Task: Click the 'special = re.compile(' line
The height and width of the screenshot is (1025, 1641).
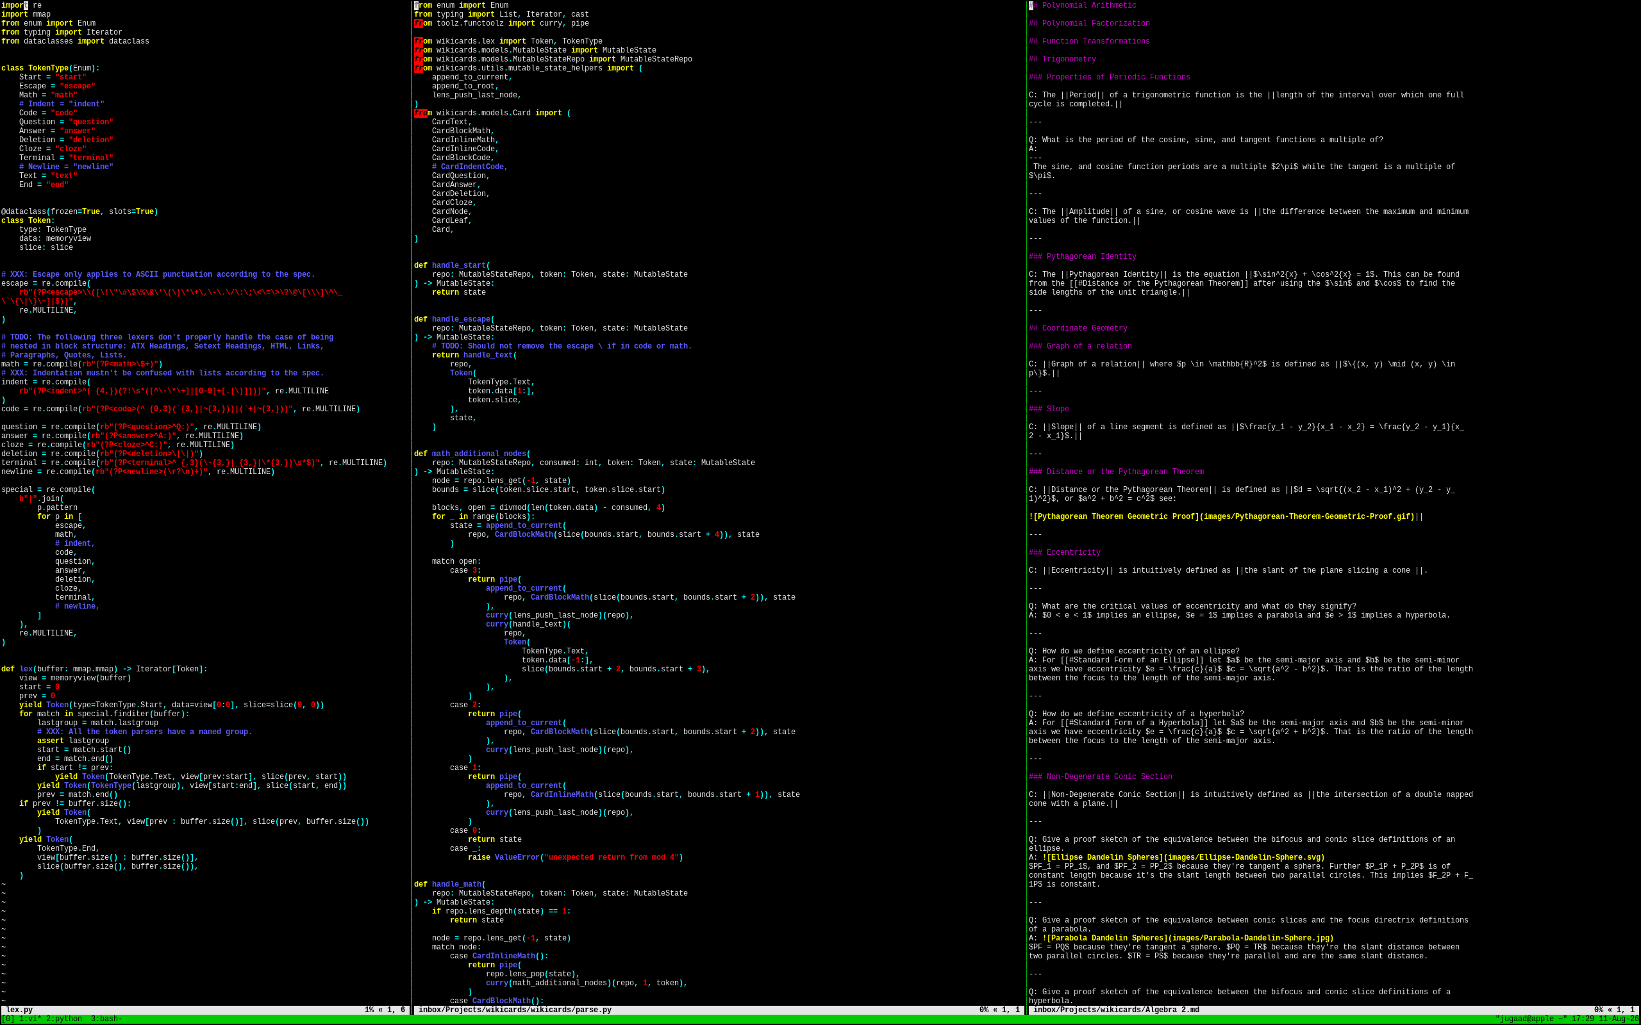Action: point(48,489)
